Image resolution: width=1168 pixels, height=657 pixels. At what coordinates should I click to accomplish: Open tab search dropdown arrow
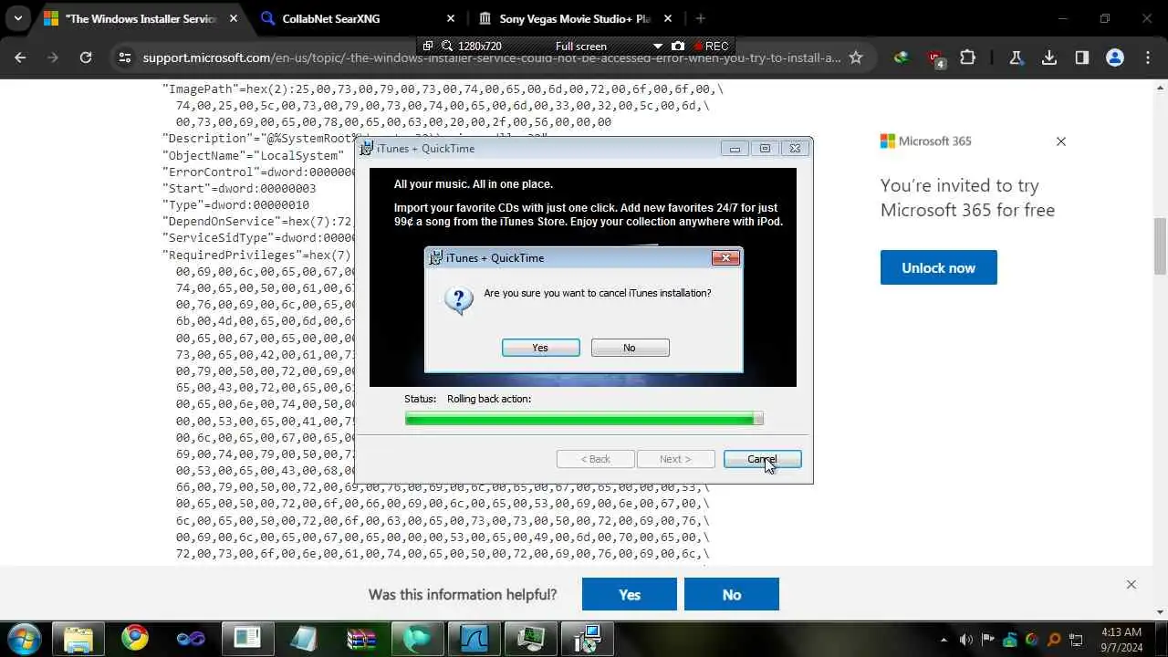(17, 18)
